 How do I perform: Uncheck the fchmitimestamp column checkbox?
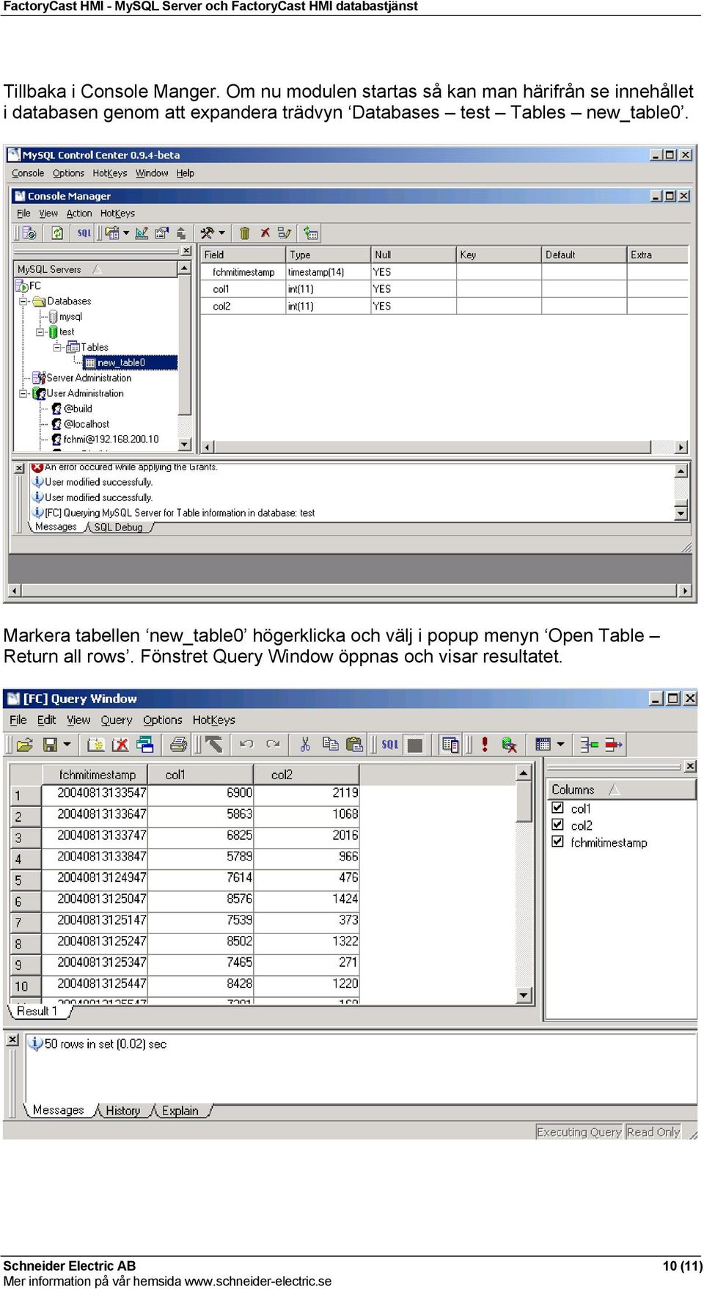pos(557,841)
